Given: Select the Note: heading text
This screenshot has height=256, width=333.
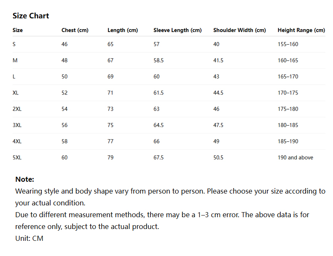Looking at the screenshot, I should pyautogui.click(x=24, y=179).
